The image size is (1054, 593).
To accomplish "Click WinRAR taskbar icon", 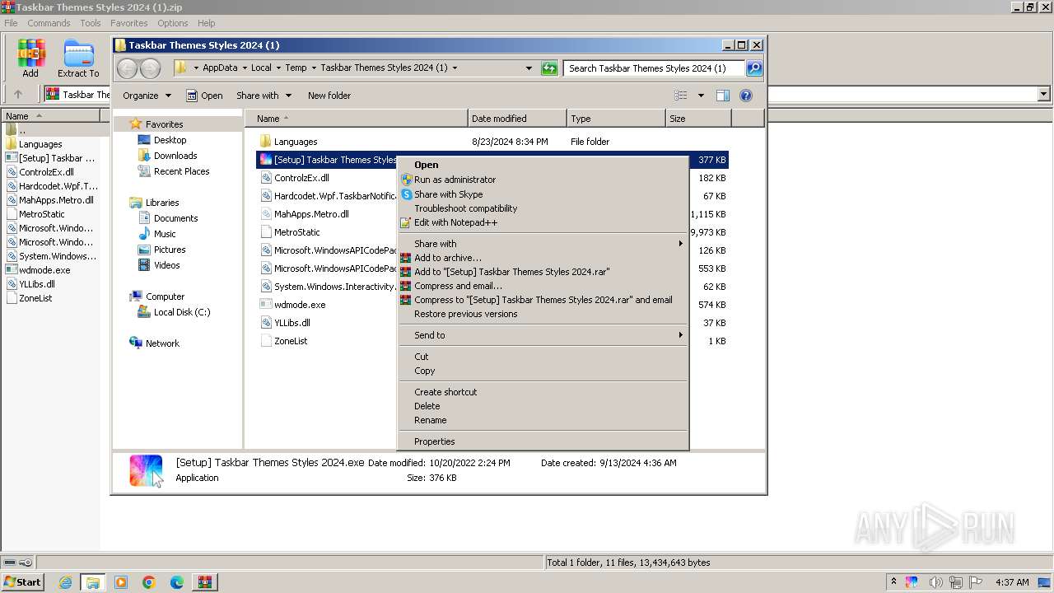I will 204,582.
